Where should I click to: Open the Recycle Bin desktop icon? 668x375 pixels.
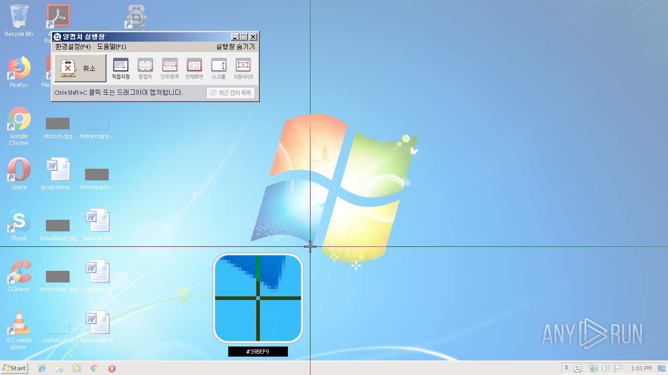pos(19,21)
